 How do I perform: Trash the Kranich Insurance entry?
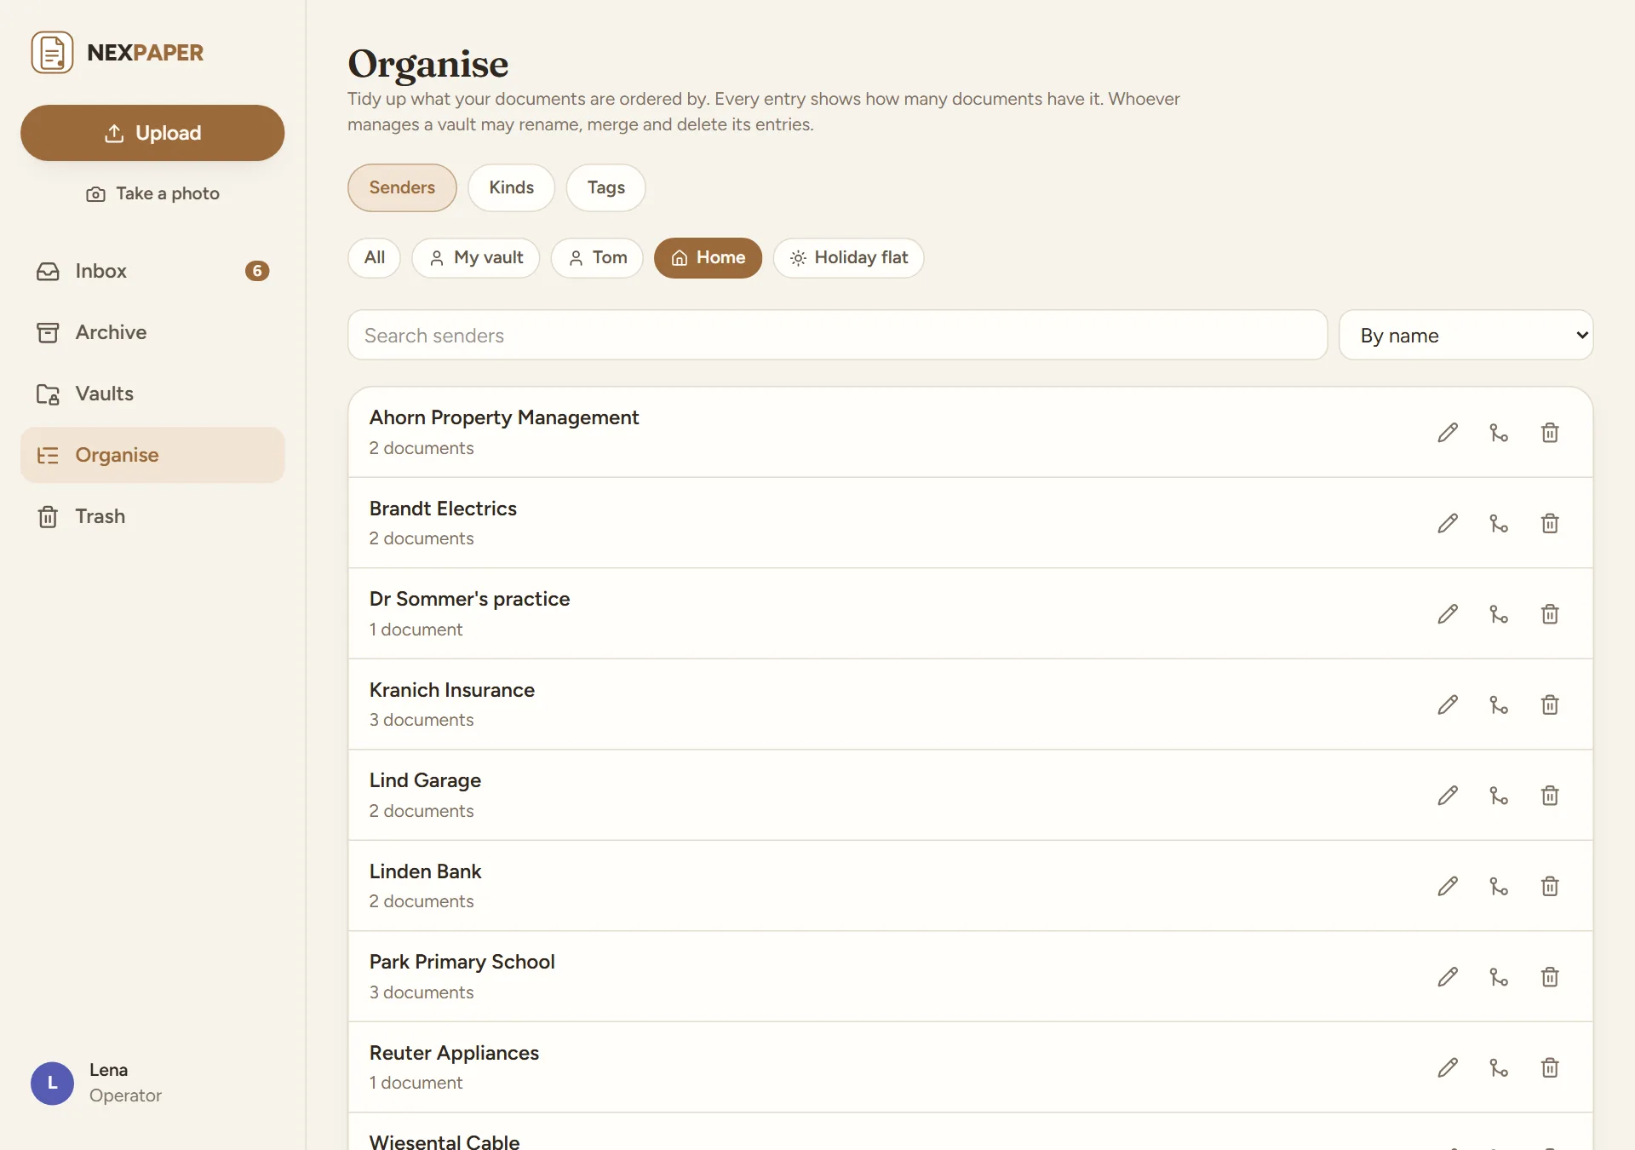click(x=1550, y=704)
